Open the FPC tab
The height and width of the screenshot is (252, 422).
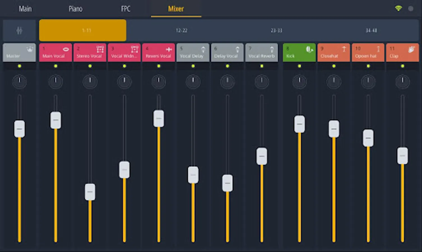pos(126,9)
